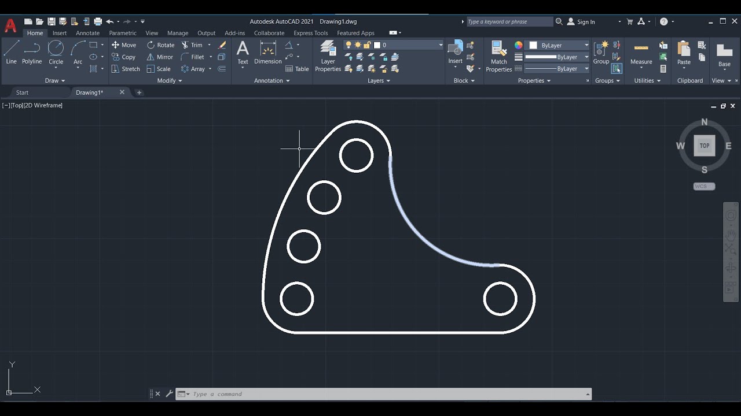Toggle layer 0 lock icon
Screen dimensions: 741x416
367,45
